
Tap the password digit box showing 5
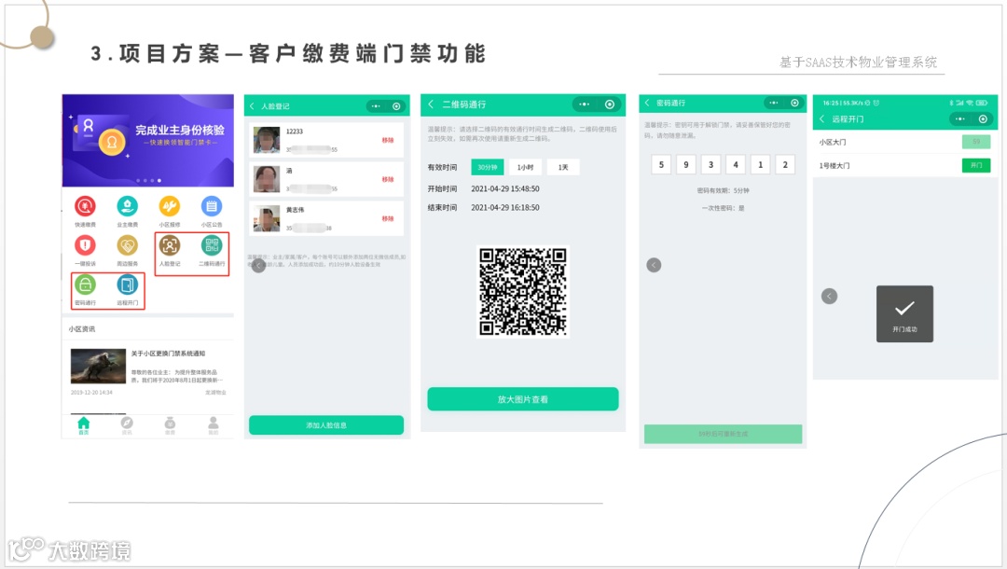[661, 164]
